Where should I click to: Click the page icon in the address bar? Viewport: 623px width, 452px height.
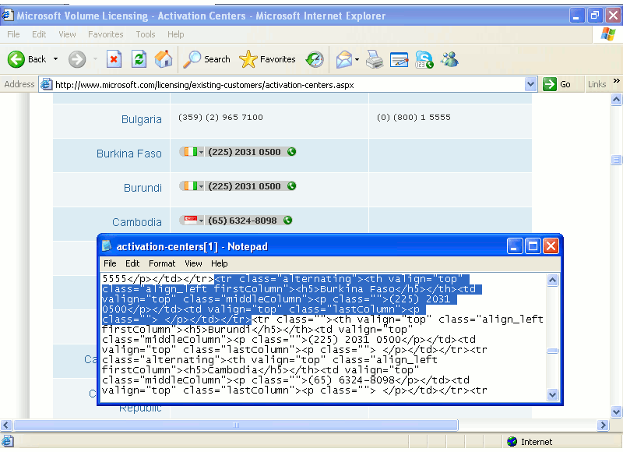47,84
